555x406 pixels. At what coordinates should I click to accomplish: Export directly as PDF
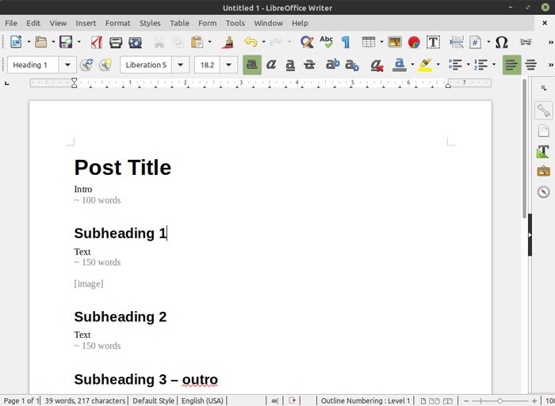(x=97, y=42)
